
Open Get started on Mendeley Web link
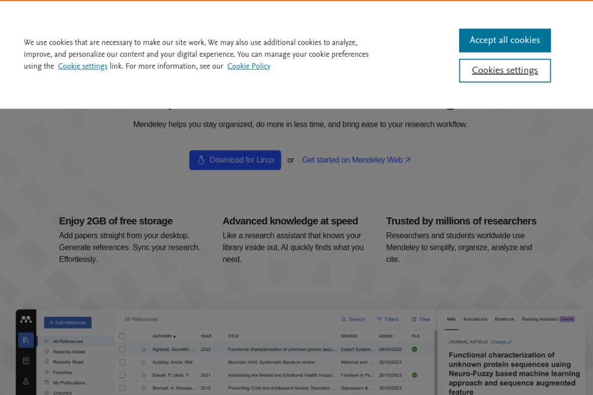pyautogui.click(x=356, y=160)
